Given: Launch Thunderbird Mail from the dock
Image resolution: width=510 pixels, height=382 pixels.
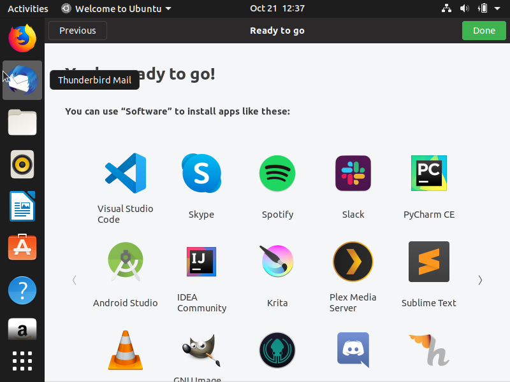Looking at the screenshot, I should pyautogui.click(x=22, y=80).
